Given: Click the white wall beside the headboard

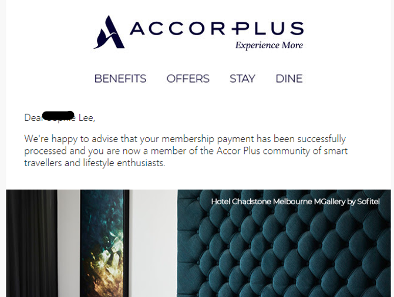Looking at the screenshot, I should [153, 243].
